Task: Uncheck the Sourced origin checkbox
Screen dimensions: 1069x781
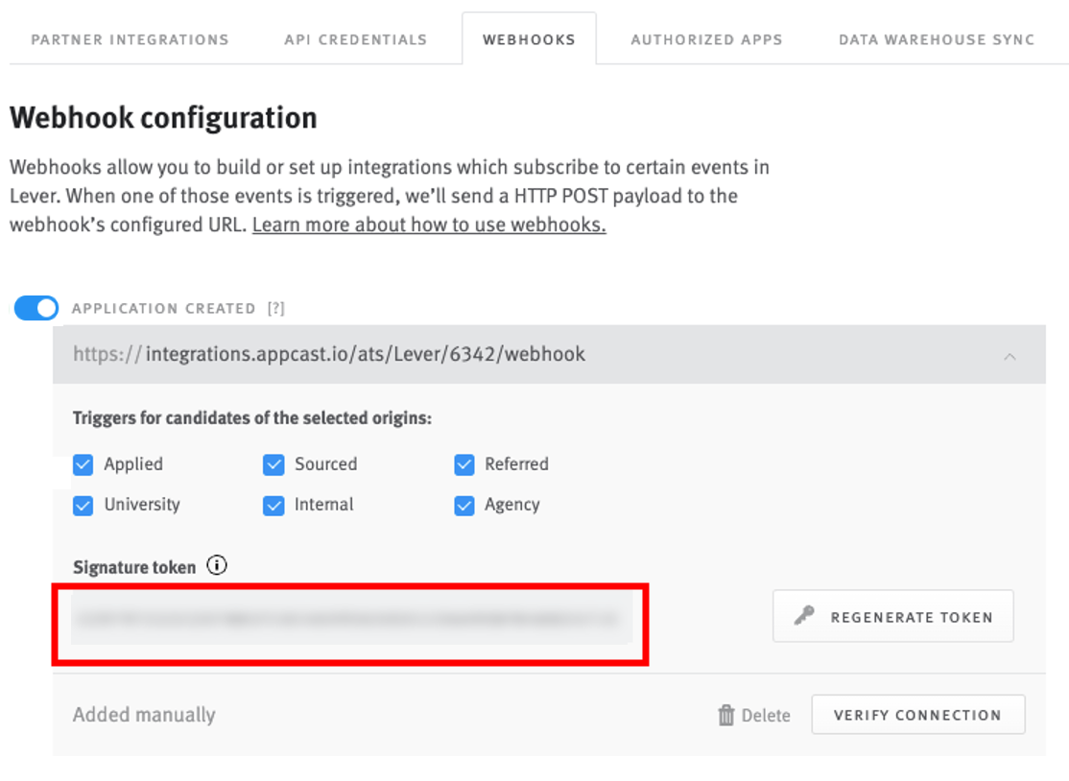Action: tap(273, 464)
